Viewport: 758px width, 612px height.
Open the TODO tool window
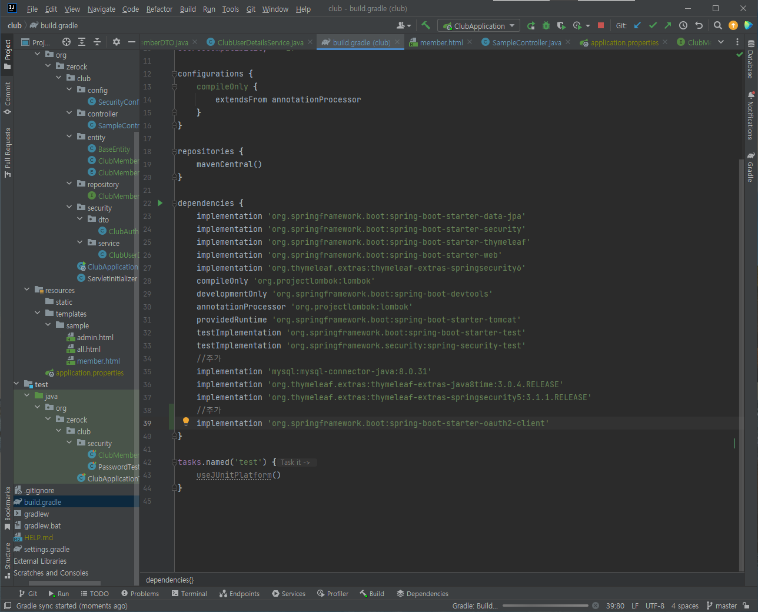coord(94,594)
